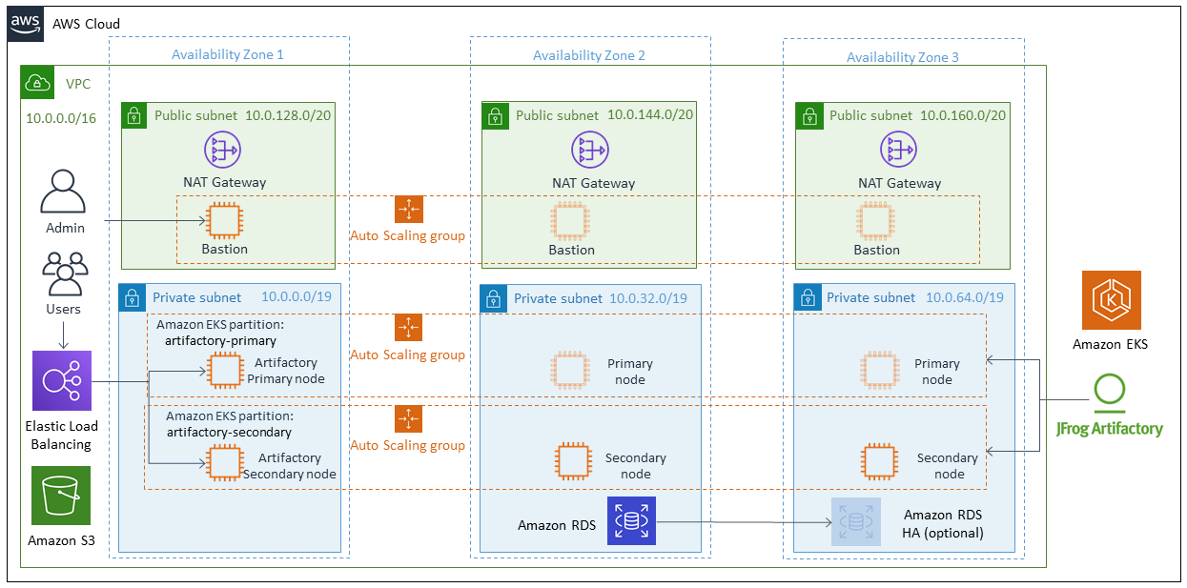Image resolution: width=1187 pixels, height=588 pixels.
Task: Click the Elastic Load Balancing icon
Action: (x=61, y=380)
